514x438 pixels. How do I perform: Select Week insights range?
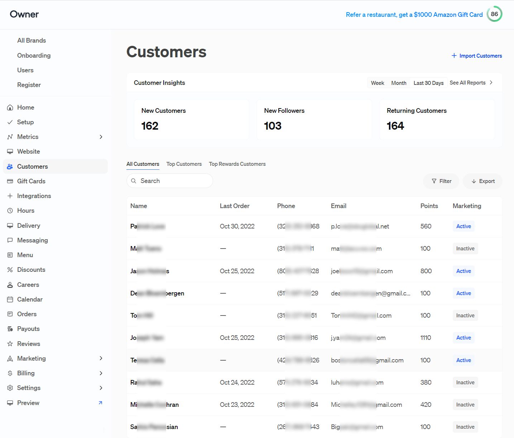(x=378, y=83)
